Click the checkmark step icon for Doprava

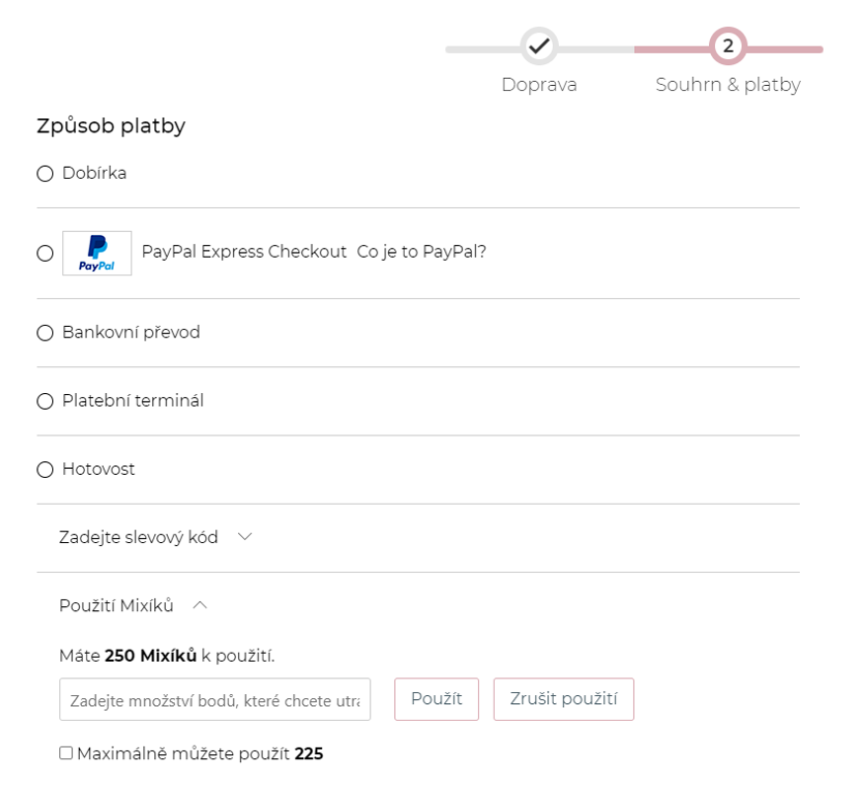point(538,45)
